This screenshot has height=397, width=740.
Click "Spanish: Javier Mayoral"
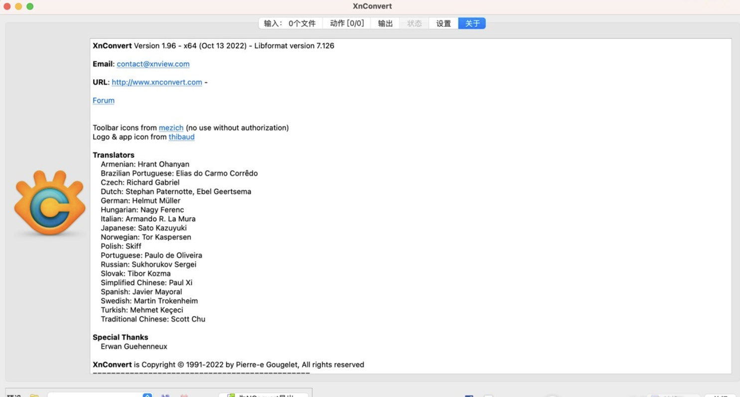pos(142,292)
